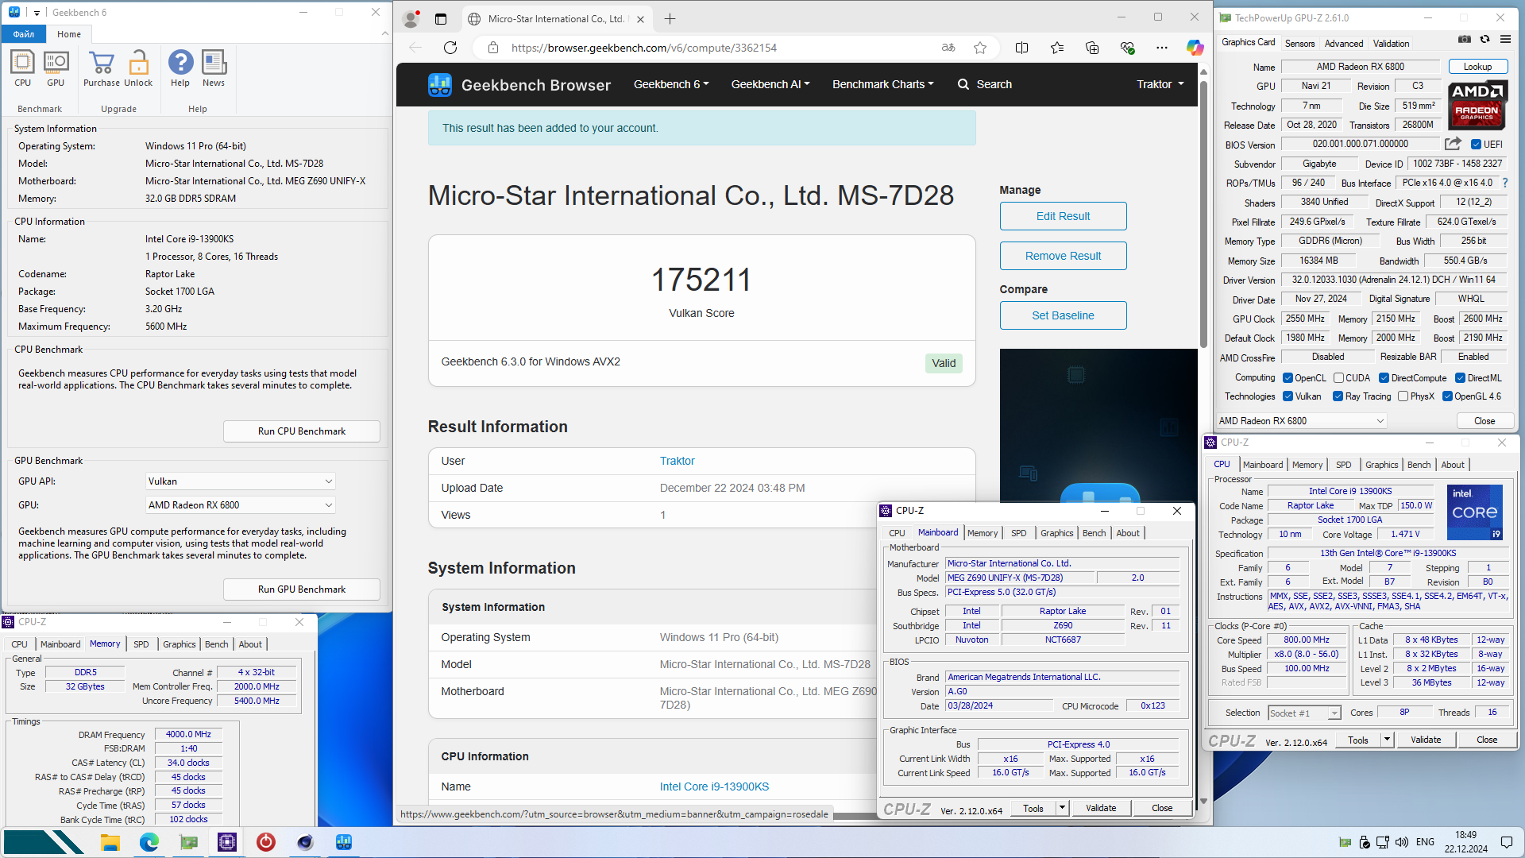Open the GPU-Z card selector dropdown

(1302, 421)
